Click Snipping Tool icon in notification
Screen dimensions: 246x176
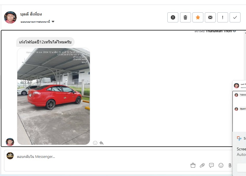(239, 138)
